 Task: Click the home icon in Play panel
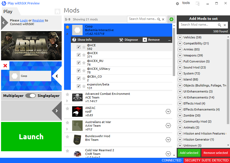(57, 11)
